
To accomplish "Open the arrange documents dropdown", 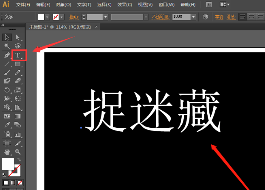I will pos(224,5).
